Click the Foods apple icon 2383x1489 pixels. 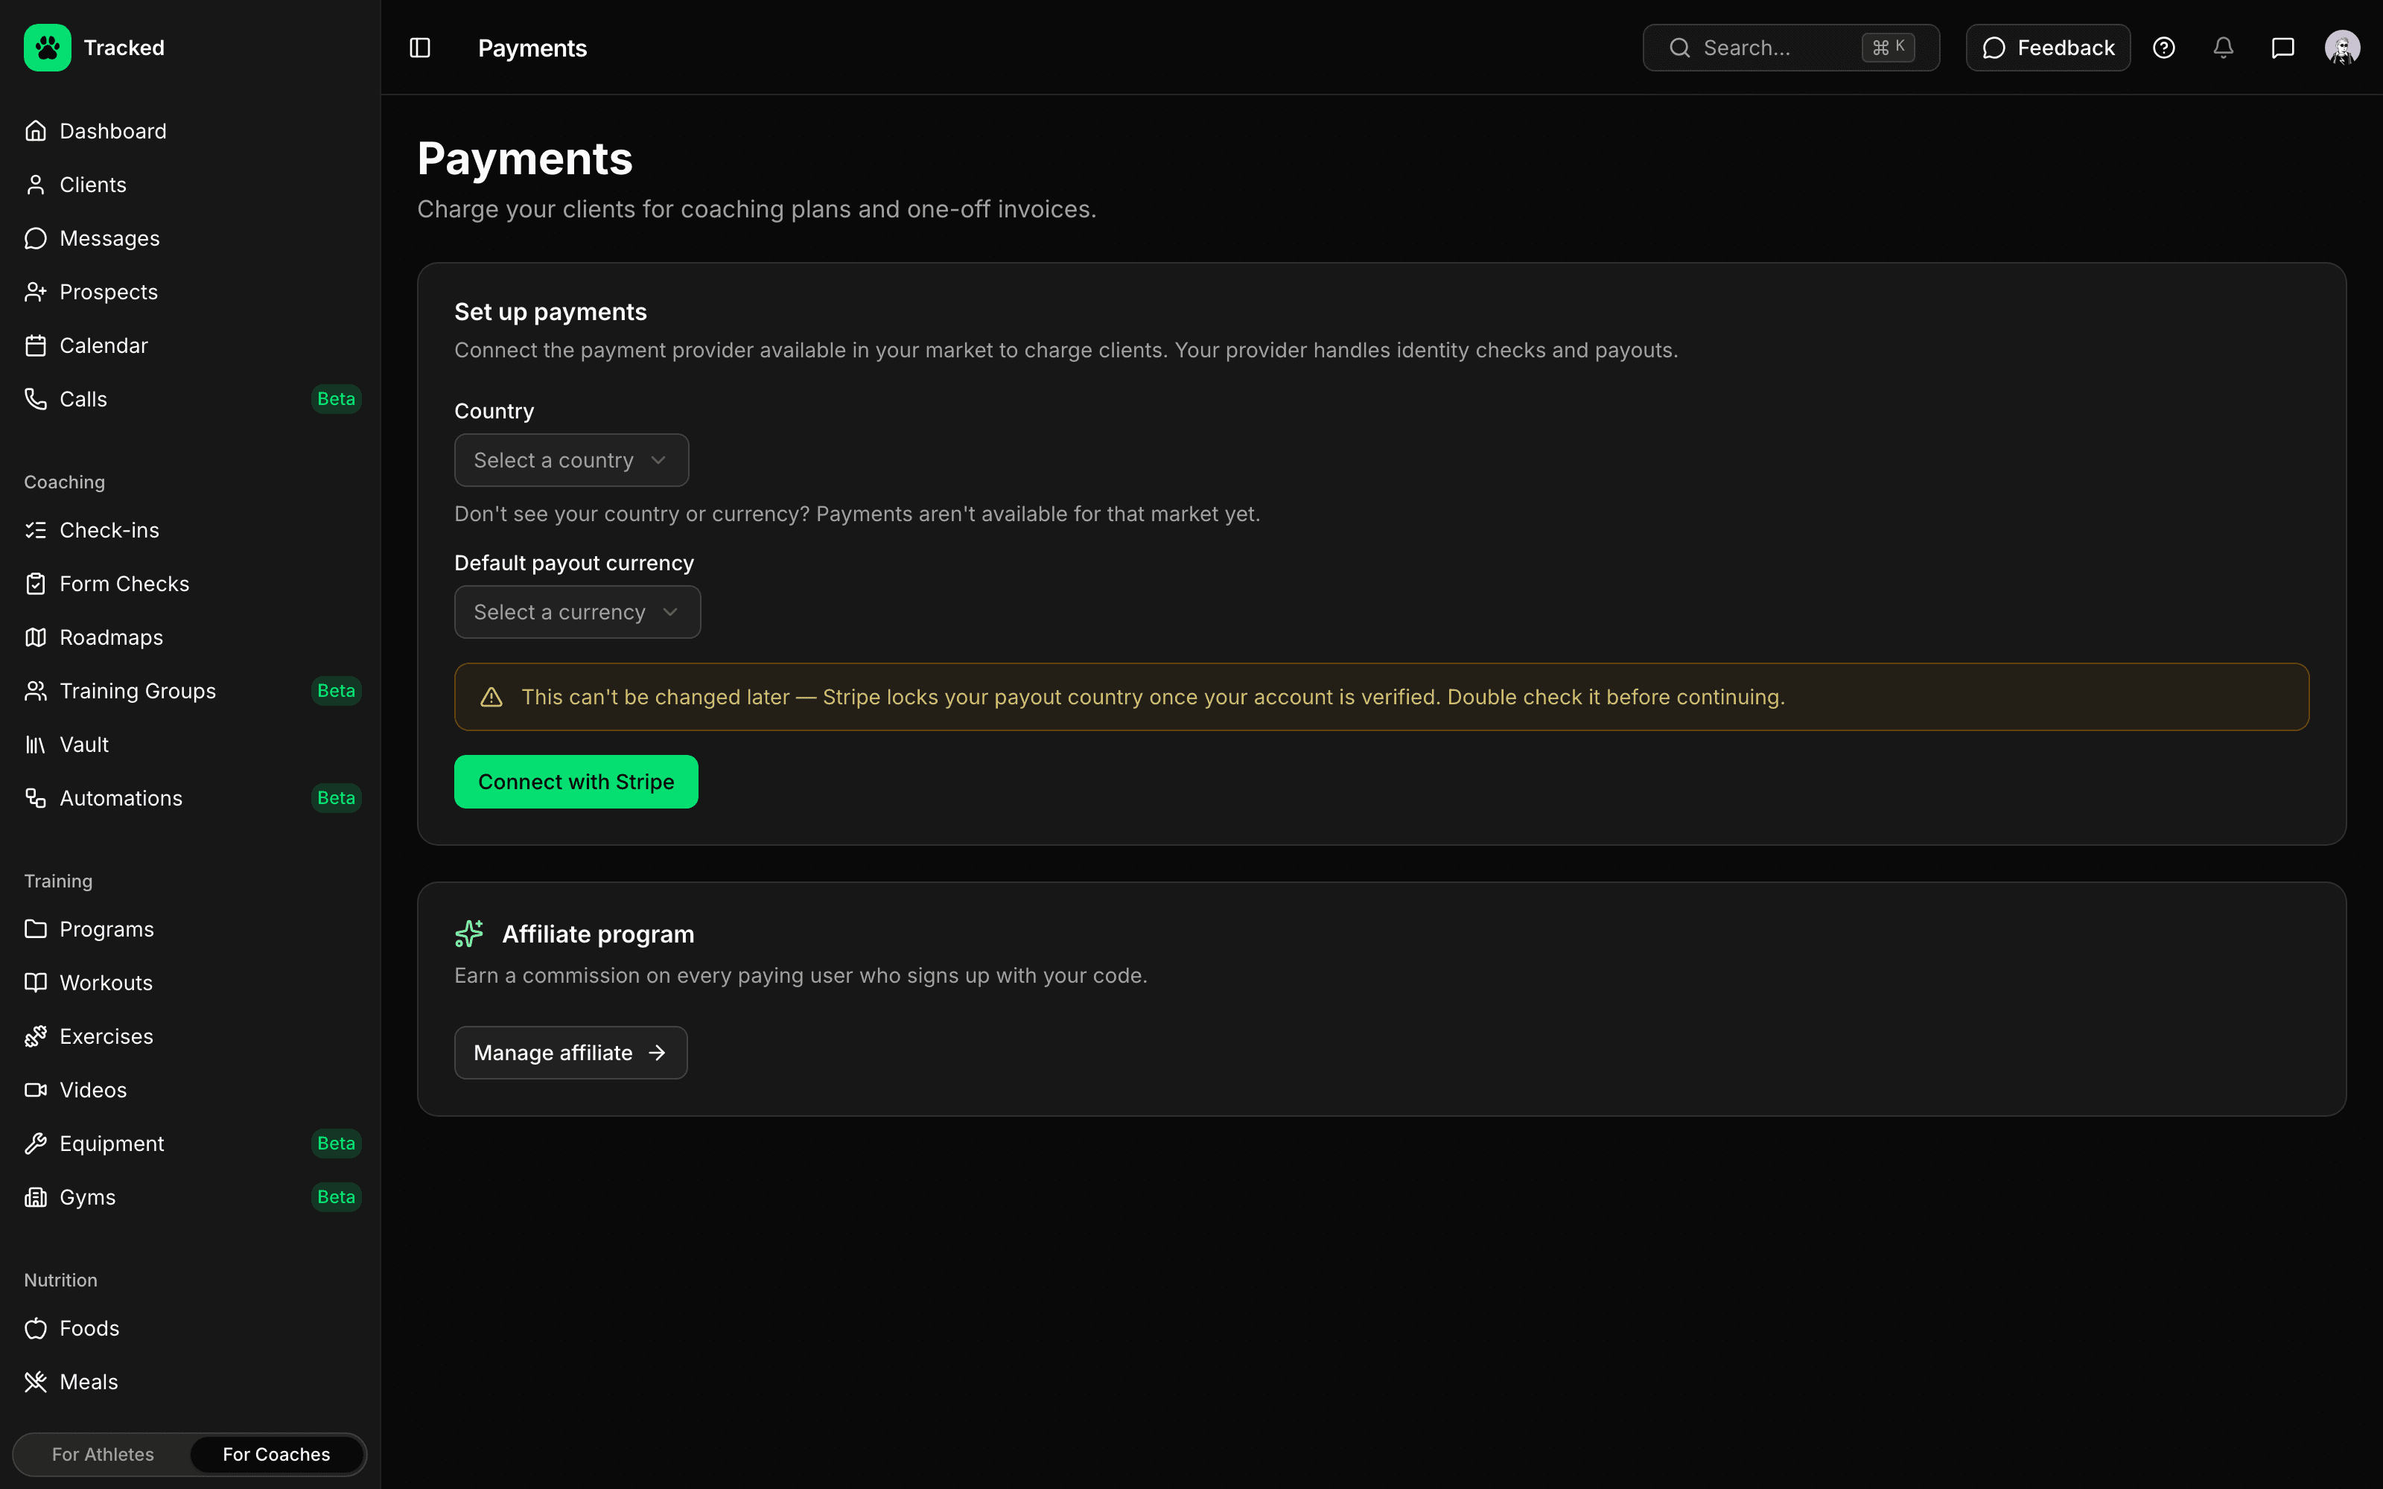pyautogui.click(x=36, y=1328)
